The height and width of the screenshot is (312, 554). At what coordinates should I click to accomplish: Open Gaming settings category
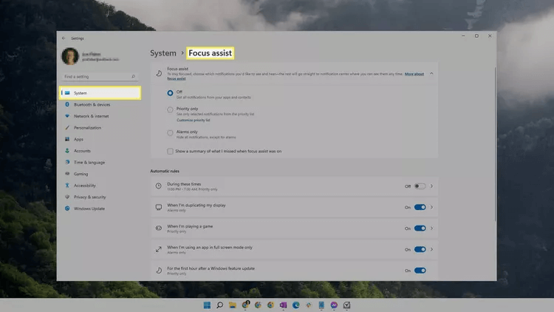click(x=81, y=174)
